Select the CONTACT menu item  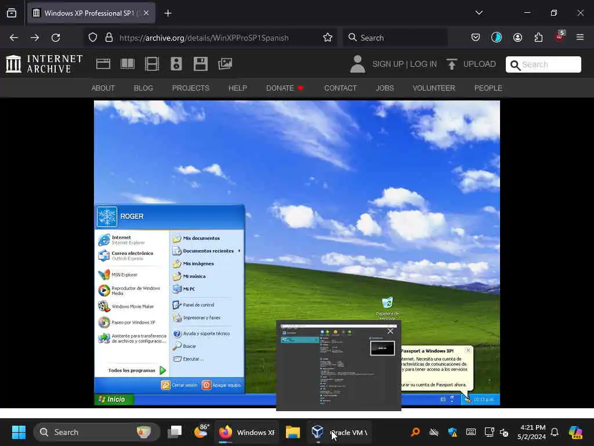340,88
